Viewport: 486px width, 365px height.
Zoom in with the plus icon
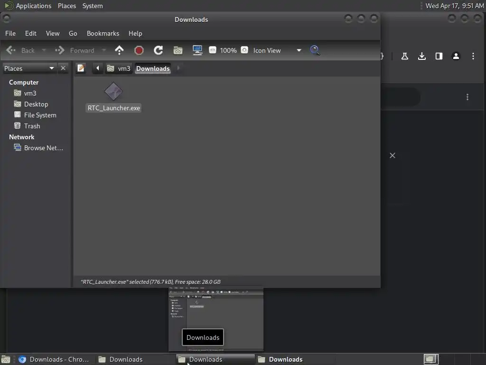[x=244, y=50]
